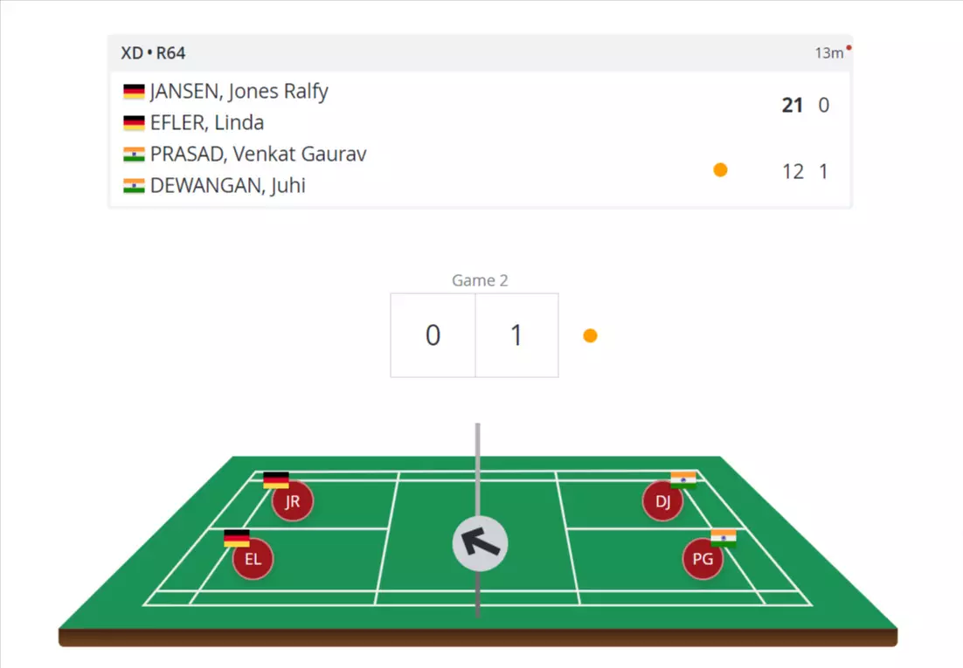Click the PG player marker on court

703,560
